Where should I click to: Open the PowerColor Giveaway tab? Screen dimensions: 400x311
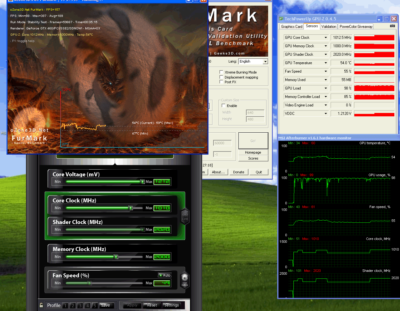pyautogui.click(x=356, y=27)
